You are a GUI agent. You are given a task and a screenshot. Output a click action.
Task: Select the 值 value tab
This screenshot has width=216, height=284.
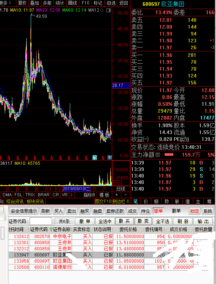coord(187,201)
